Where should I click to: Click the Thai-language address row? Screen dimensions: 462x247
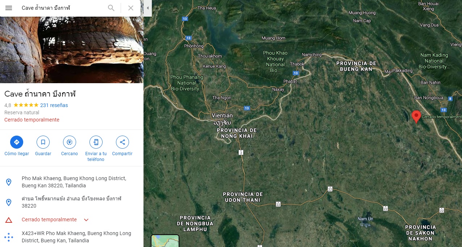tap(72, 202)
